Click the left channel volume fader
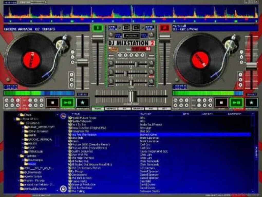Viewport: 262px width, 197px height. (x=97, y=38)
